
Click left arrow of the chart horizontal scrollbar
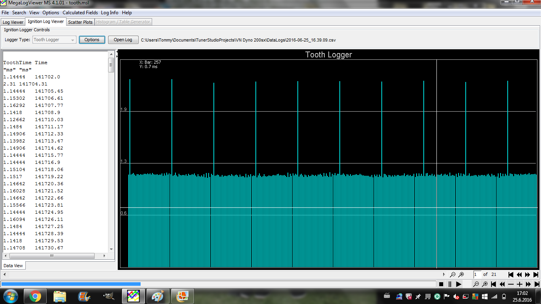pyautogui.click(x=5, y=274)
